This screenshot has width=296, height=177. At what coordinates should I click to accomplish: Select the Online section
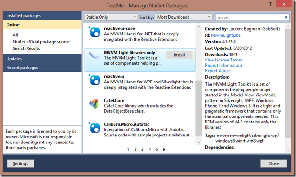(x=42, y=25)
